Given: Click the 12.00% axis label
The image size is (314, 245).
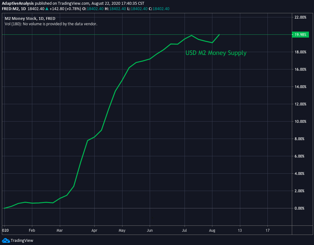Looking at the screenshot, I should tap(300, 104).
